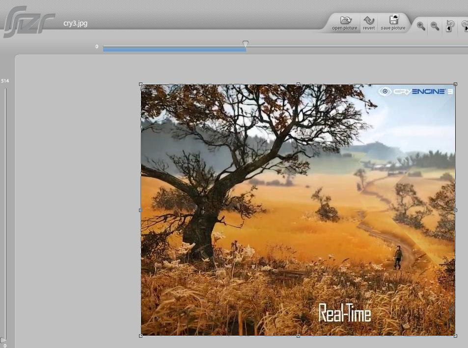468x348 pixels.
Task: Click the top-middle resize handle of the image
Action: [x=298, y=84]
